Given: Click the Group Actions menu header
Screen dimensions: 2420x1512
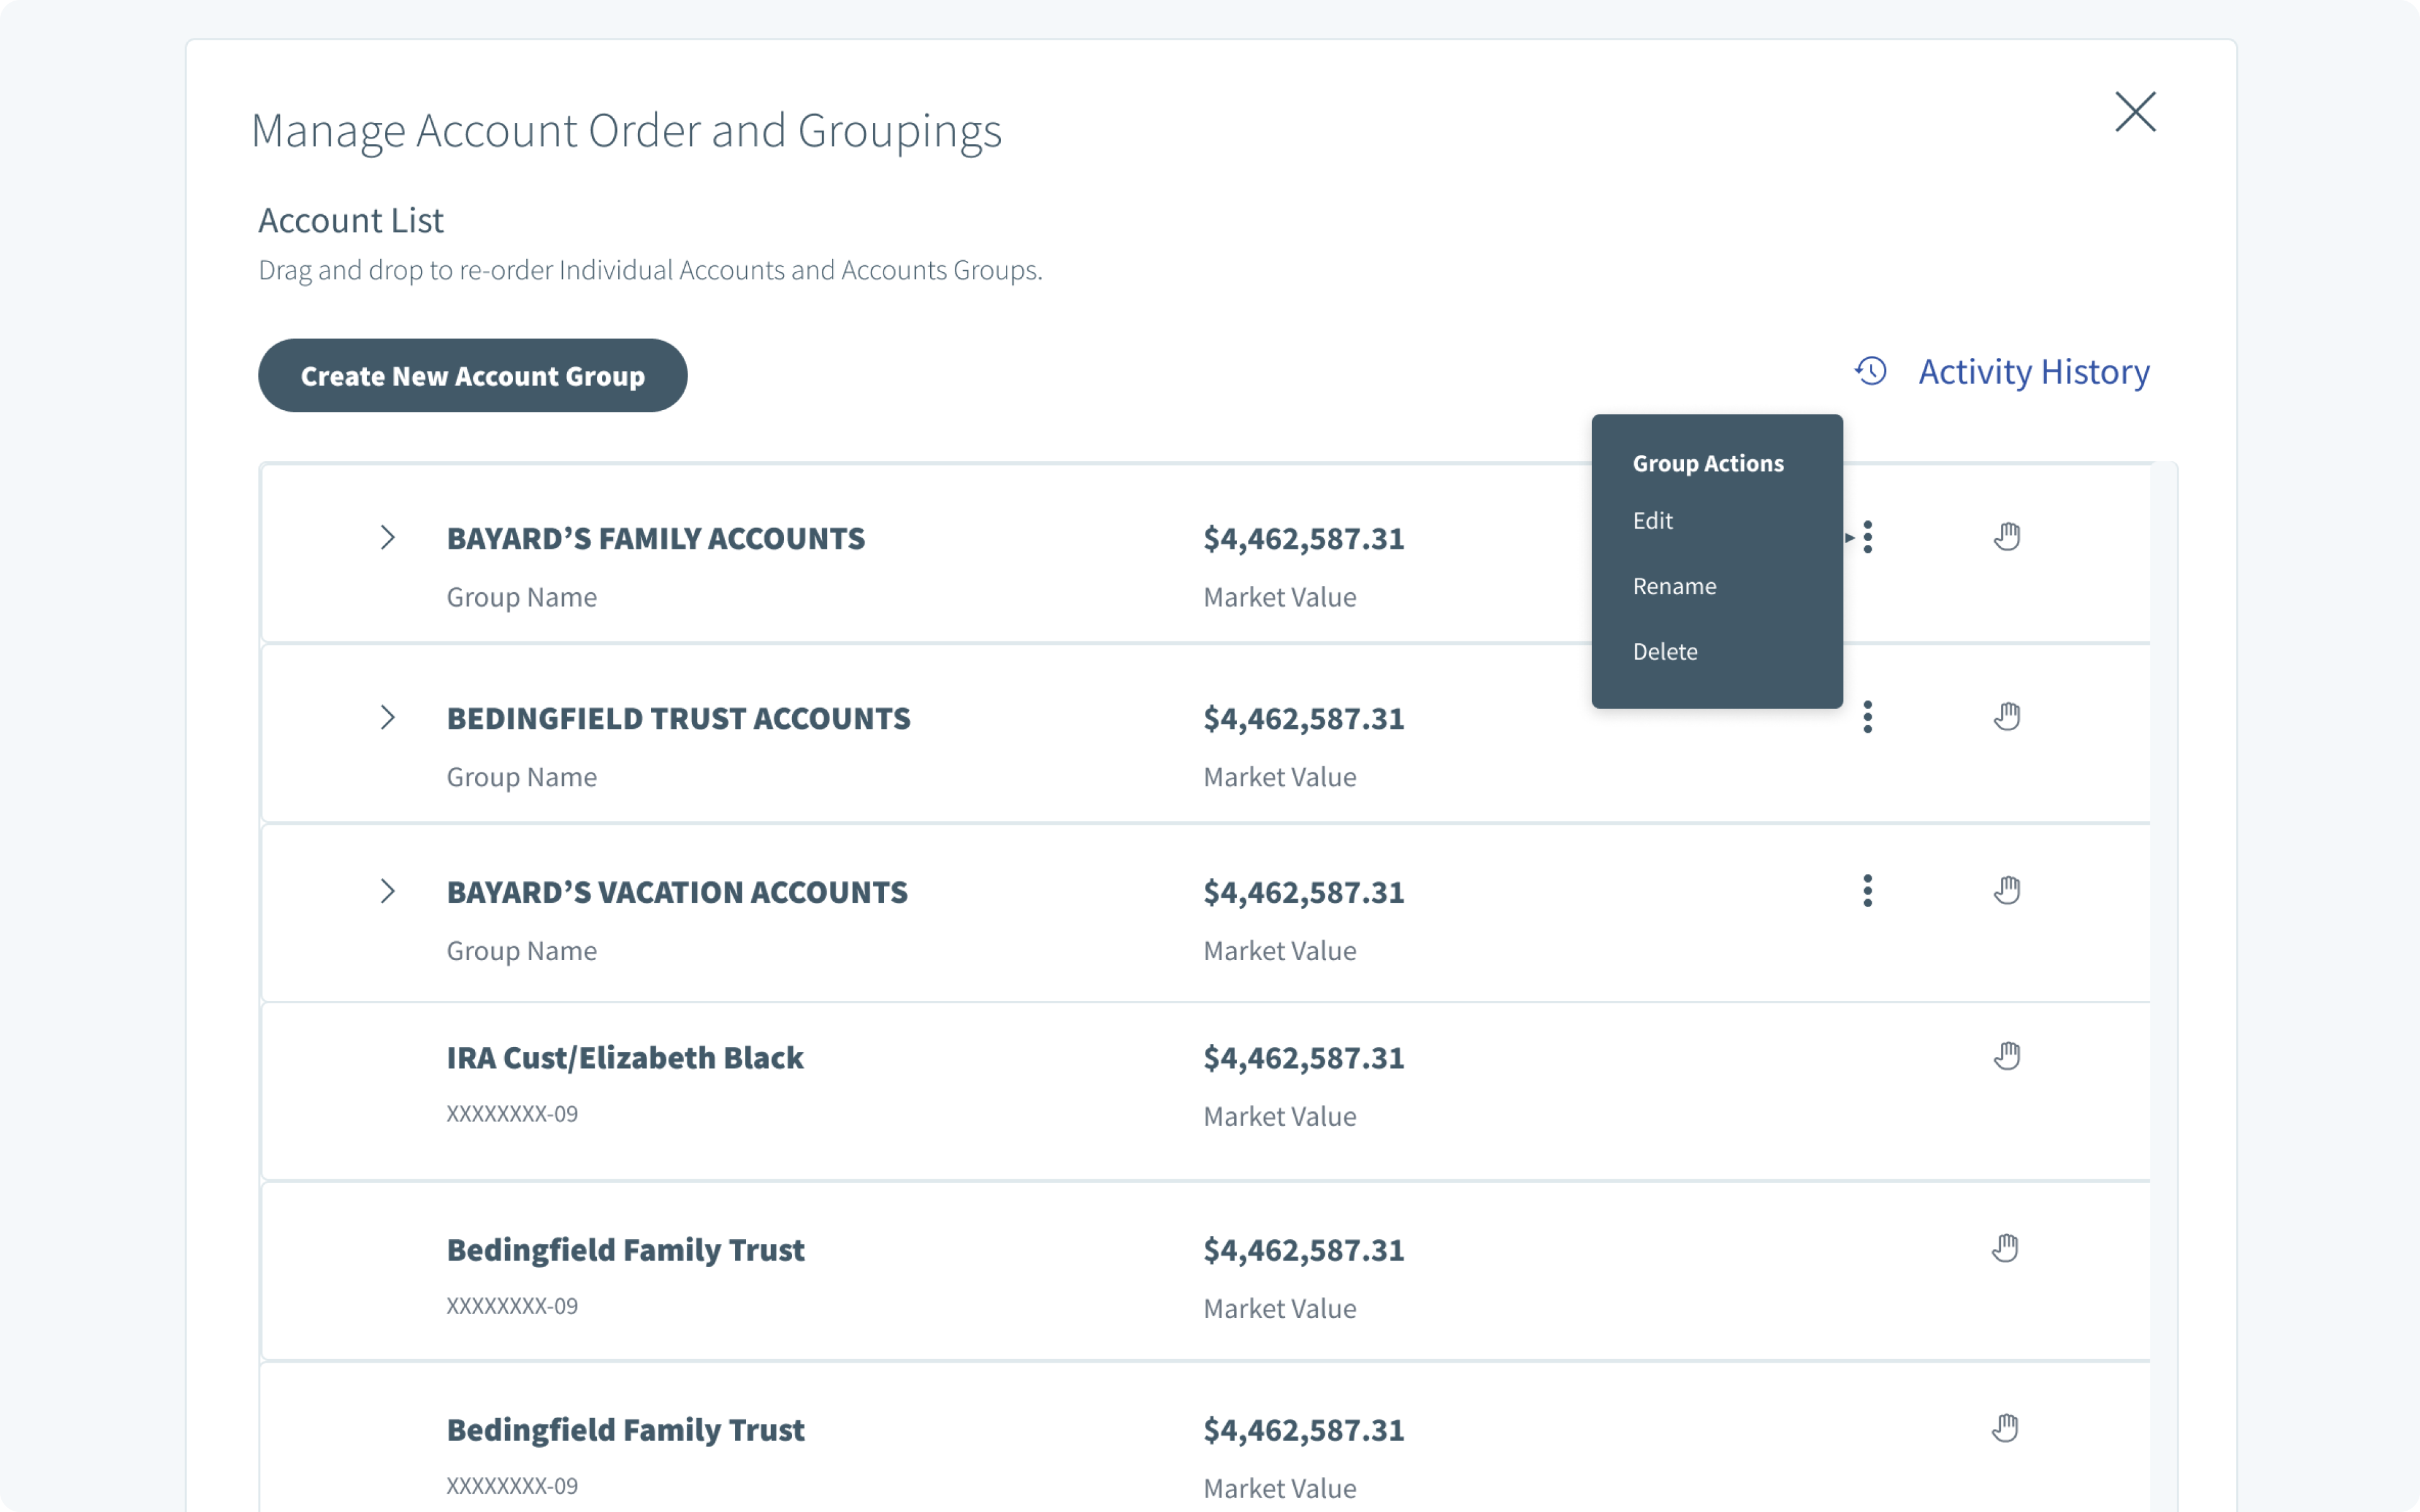Looking at the screenshot, I should (1708, 463).
